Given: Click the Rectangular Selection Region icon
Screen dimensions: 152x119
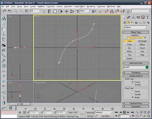Looking at the screenshot, I should pos(55,11).
